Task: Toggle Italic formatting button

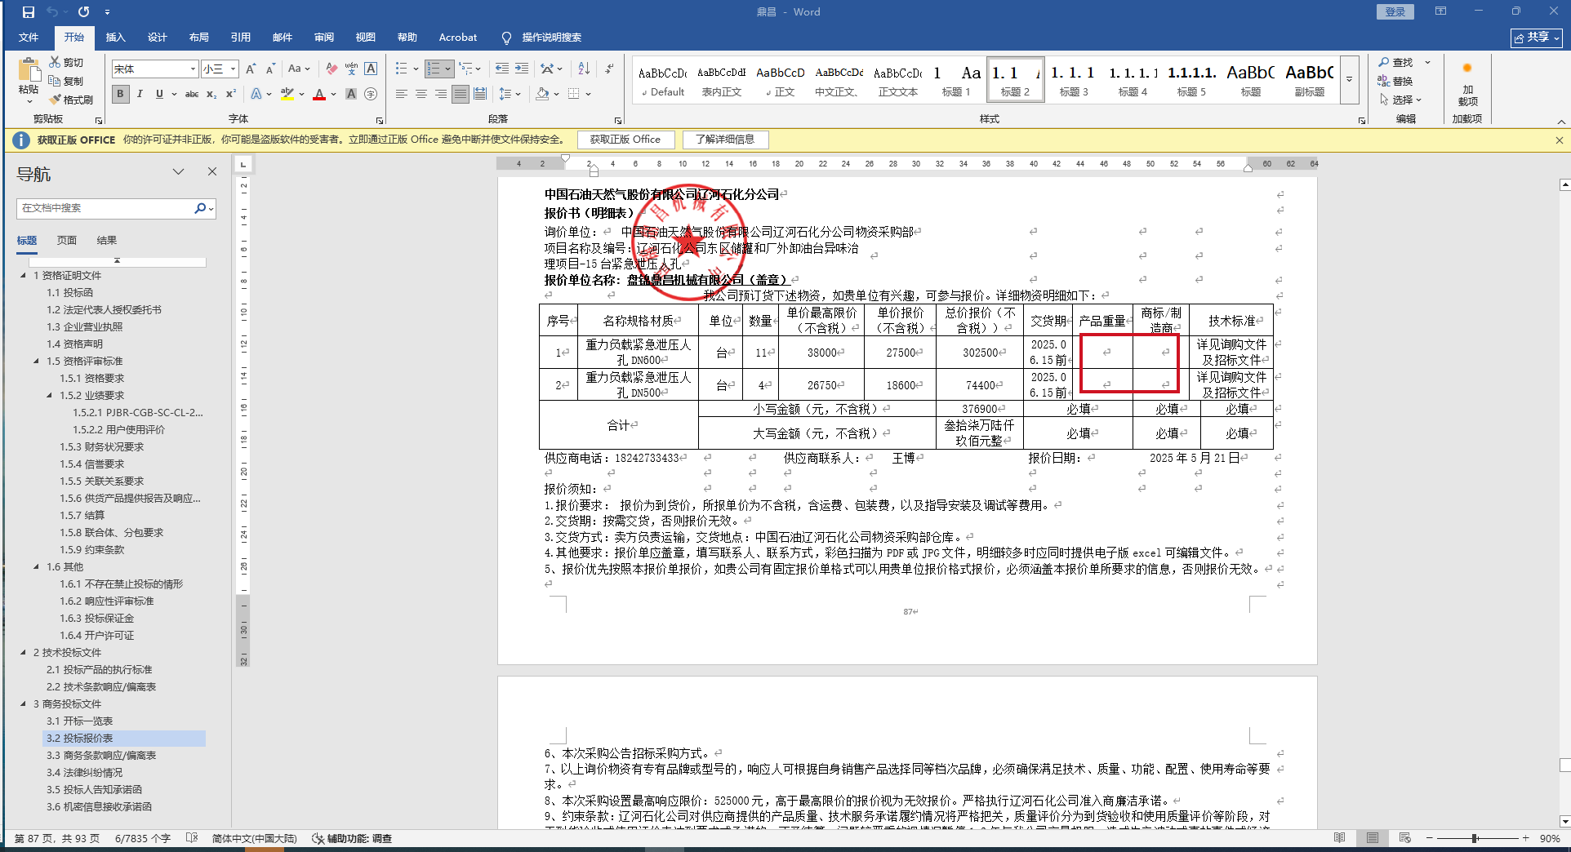Action: [x=140, y=94]
